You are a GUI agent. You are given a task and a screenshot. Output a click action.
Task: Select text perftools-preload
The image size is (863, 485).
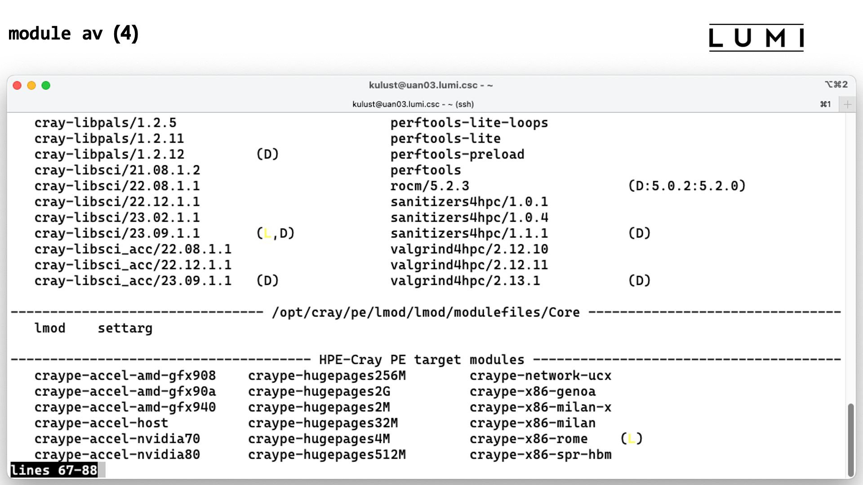click(x=457, y=154)
